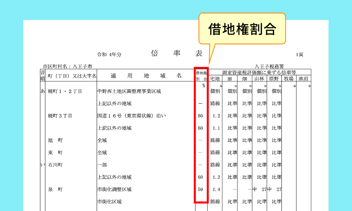352x211 pixels.
Task: Click the 借地権割合 column header cell in table
Action: [x=201, y=76]
